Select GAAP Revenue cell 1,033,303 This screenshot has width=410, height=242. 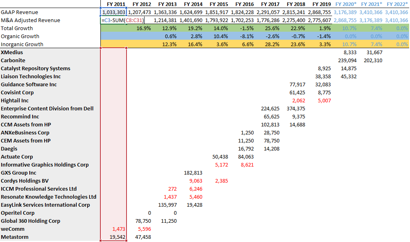tap(114, 12)
